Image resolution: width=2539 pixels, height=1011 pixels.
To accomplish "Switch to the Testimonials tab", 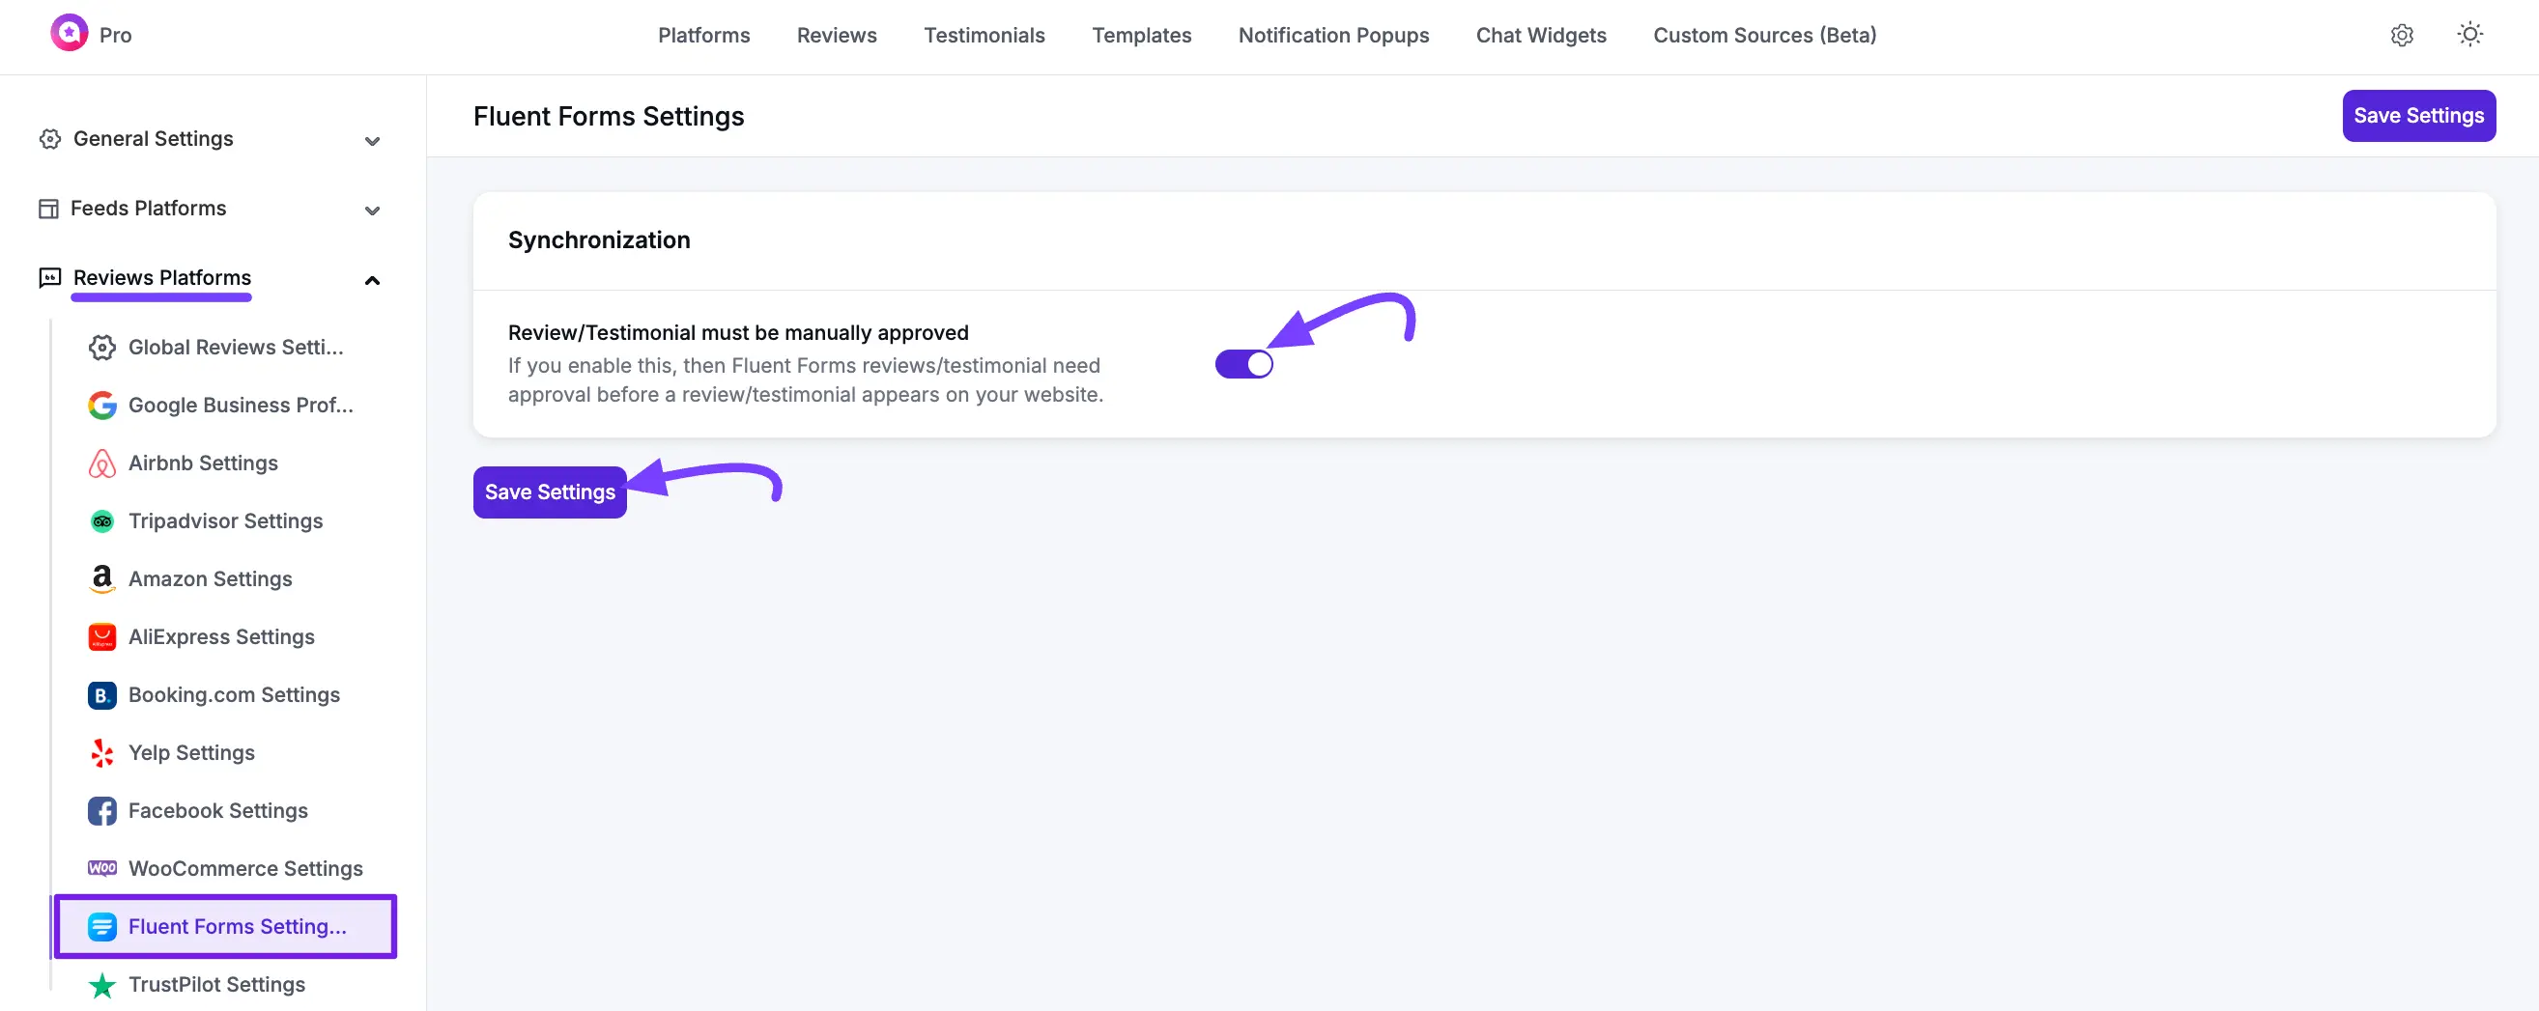I will pyautogui.click(x=984, y=35).
